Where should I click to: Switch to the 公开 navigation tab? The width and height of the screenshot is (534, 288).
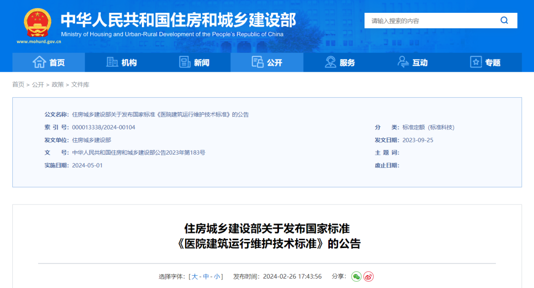click(x=267, y=61)
